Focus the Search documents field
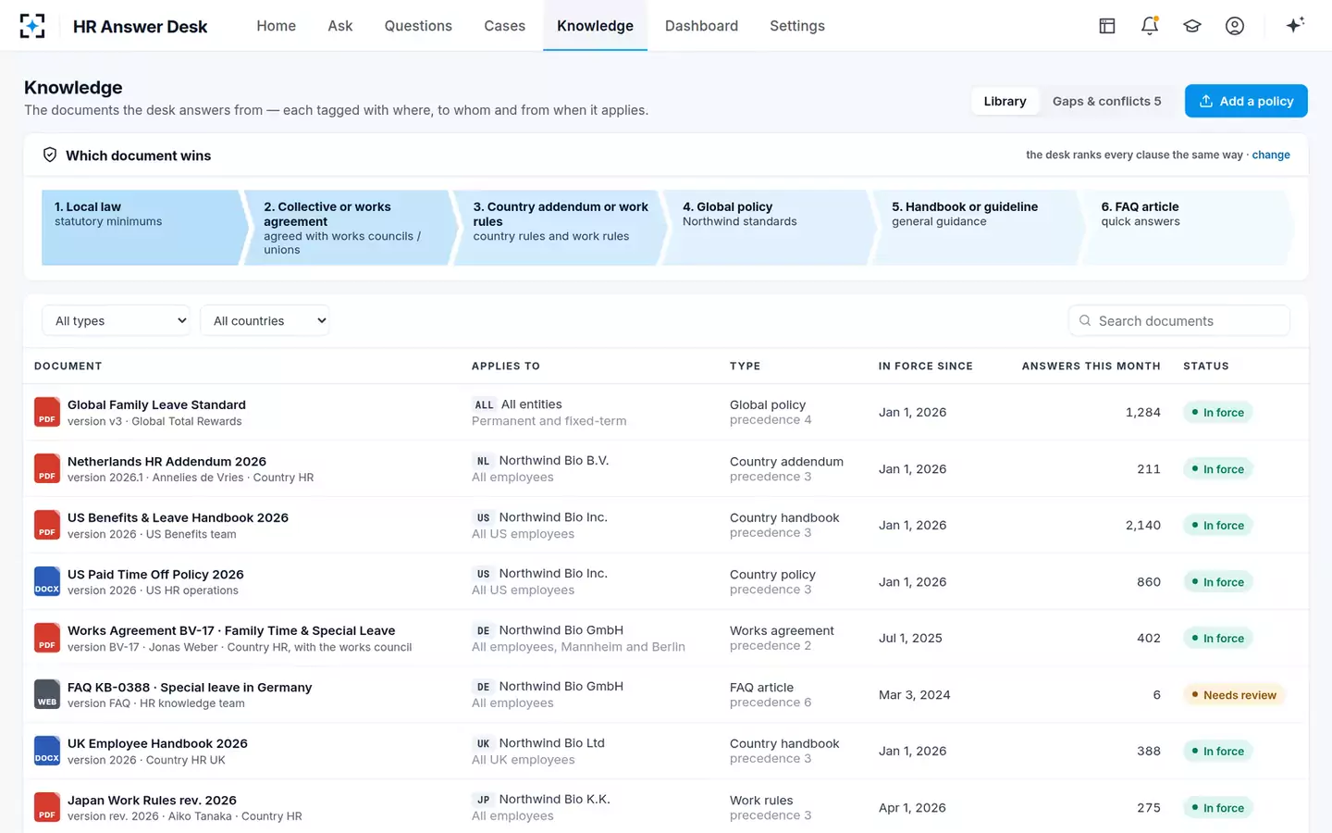This screenshot has height=833, width=1332. [1179, 320]
